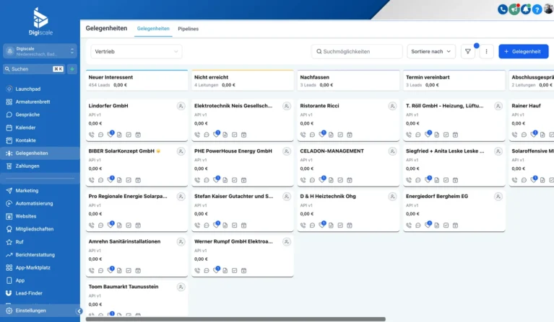The width and height of the screenshot is (554, 322).
Task: Open the Elektrotechnik Neis card title
Action: [233, 106]
